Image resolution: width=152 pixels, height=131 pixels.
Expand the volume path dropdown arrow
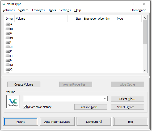point(105,99)
